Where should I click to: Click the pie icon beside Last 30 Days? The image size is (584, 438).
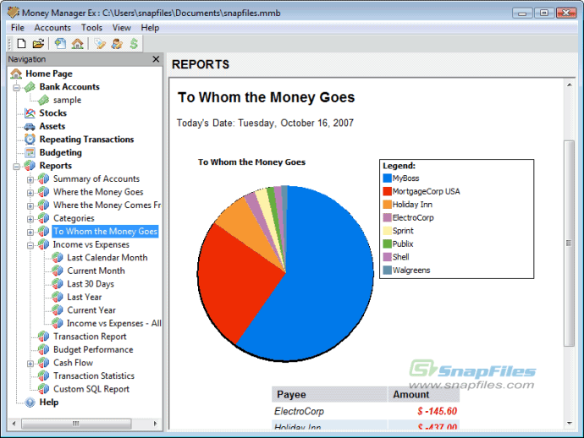58,284
